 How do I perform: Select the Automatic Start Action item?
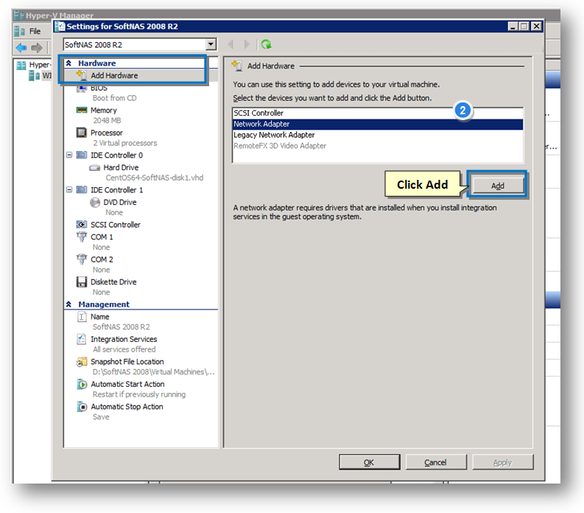pyautogui.click(x=127, y=384)
